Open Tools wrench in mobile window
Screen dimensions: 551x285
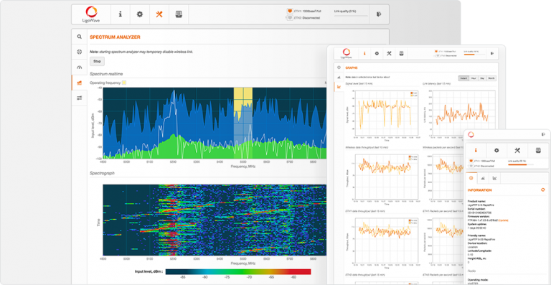click(x=517, y=151)
